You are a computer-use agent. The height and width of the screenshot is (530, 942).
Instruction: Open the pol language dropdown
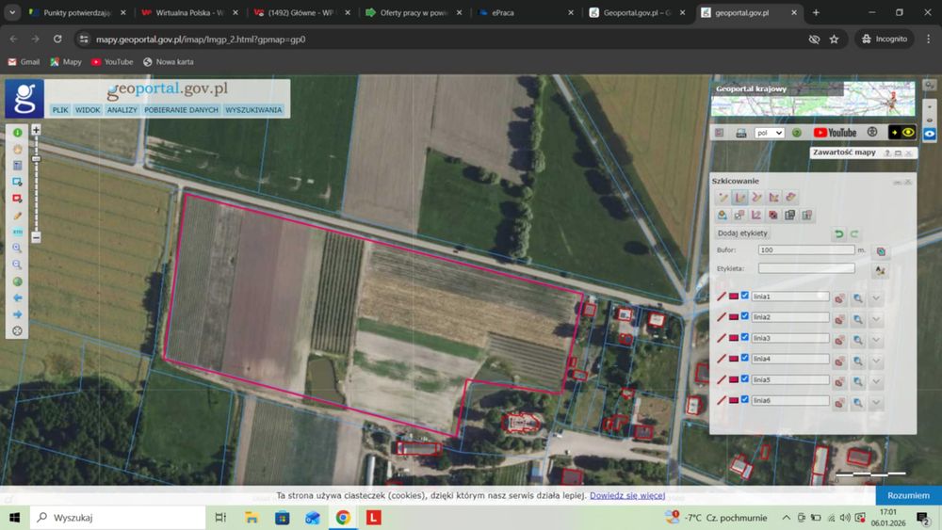(769, 133)
